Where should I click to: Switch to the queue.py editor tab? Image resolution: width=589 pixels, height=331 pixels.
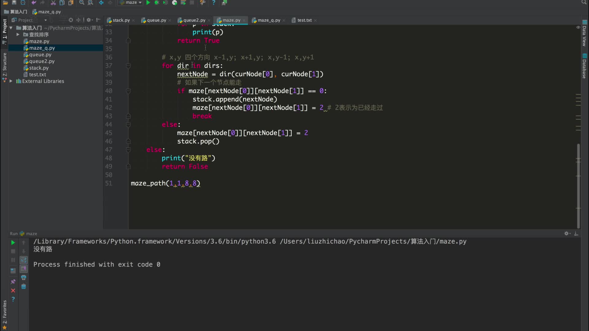[156, 20]
